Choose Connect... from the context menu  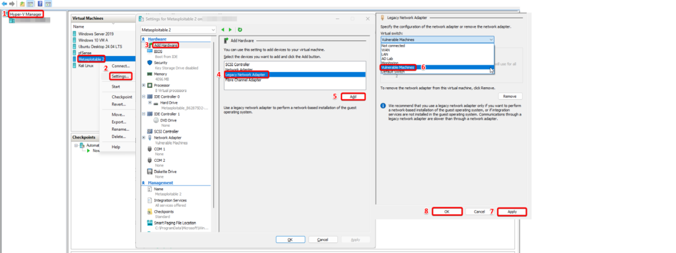point(120,65)
